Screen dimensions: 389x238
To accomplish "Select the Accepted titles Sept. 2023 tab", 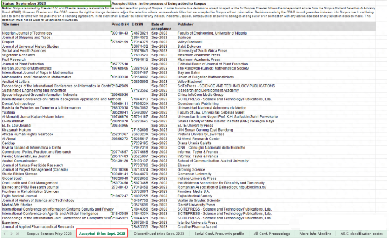I will tap(102, 234).
